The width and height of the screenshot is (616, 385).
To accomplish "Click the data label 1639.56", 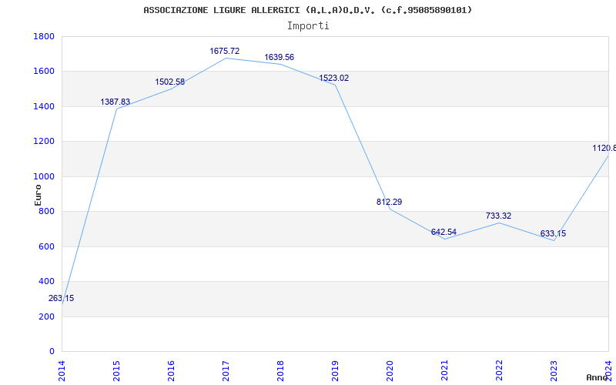I will click(279, 57).
